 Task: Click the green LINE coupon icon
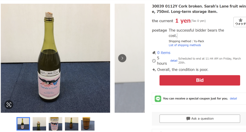click(158, 99)
